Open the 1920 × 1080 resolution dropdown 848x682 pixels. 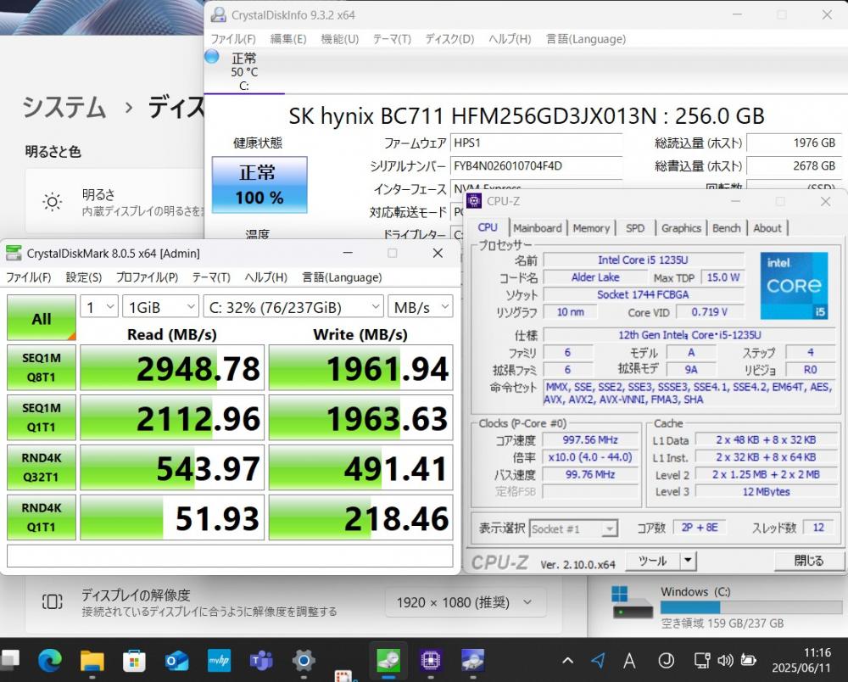tap(466, 602)
